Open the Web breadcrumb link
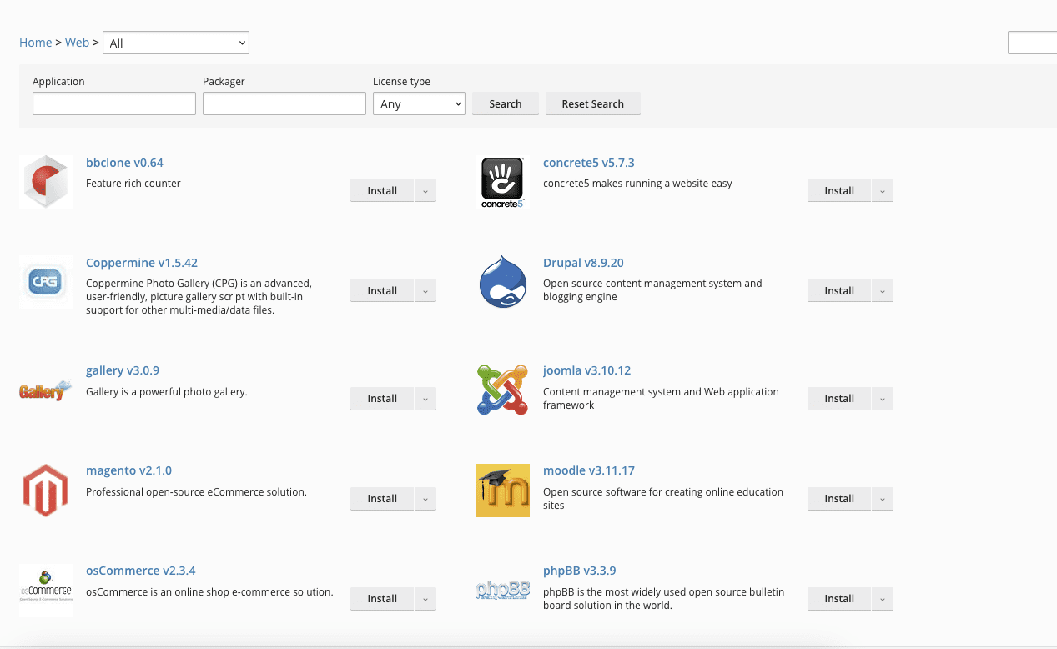Viewport: 1057px width, 649px height. tap(77, 43)
